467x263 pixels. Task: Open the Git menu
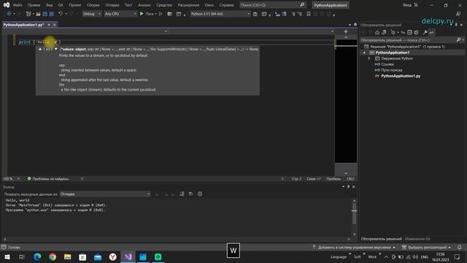[x=61, y=5]
